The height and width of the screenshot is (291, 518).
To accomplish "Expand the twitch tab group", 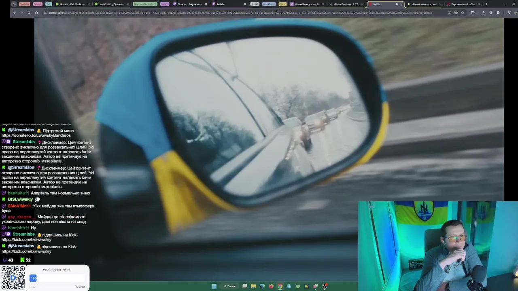I will coord(164,4).
